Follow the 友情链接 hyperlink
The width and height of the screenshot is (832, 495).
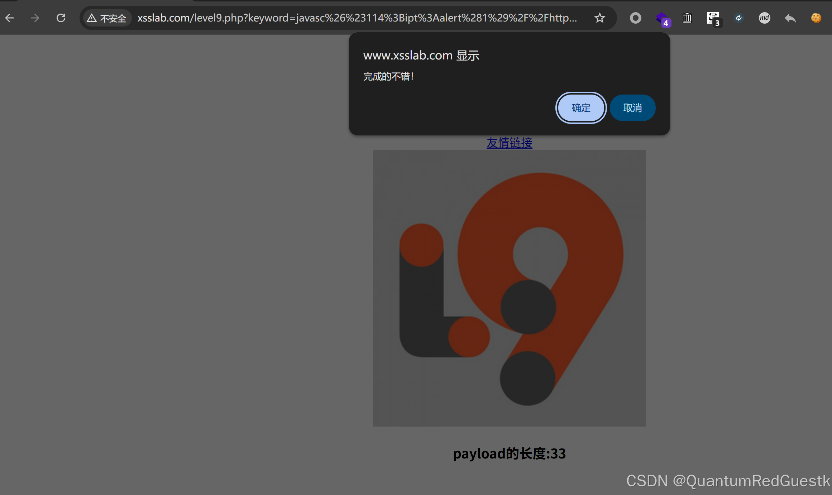pos(509,143)
